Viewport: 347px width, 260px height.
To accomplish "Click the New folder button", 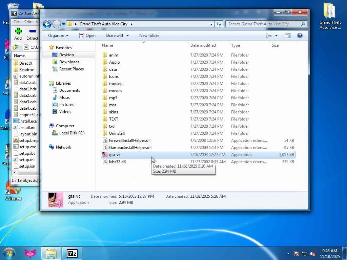I will [x=149, y=36].
